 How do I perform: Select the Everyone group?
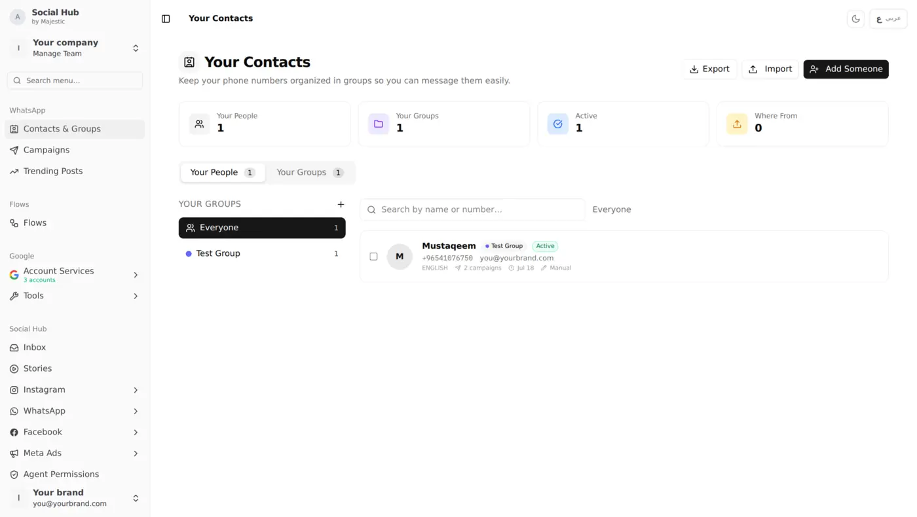coord(262,228)
